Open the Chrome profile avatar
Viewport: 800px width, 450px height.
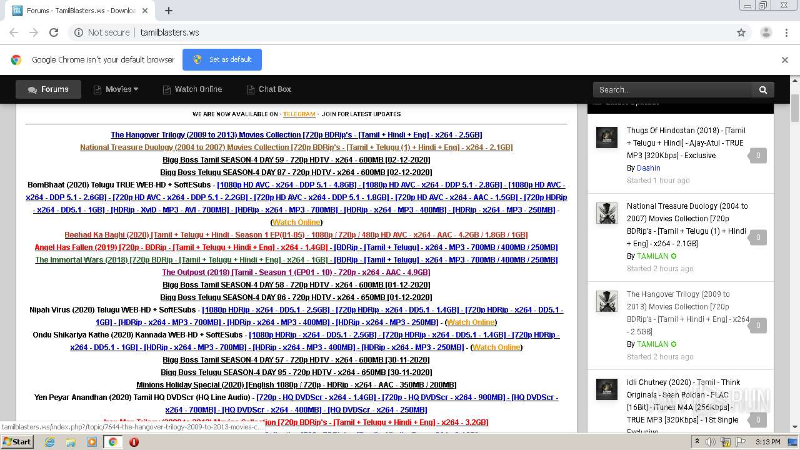pos(766,32)
